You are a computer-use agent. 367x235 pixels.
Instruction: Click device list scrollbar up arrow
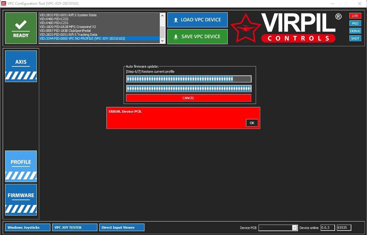163,16
